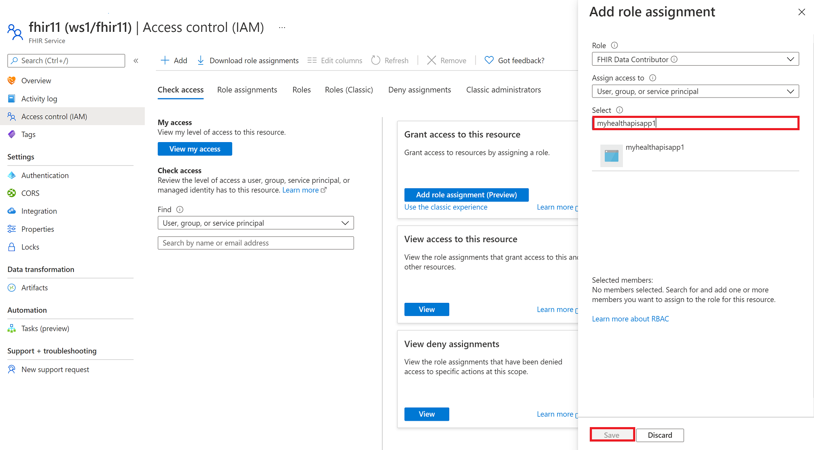Click the Locks padlock icon
The height and width of the screenshot is (450, 814).
(12, 247)
